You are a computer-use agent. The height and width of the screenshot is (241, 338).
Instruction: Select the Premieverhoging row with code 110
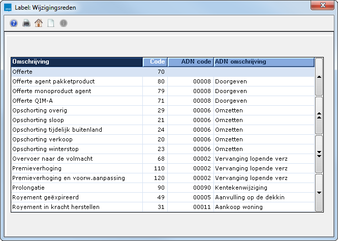click(76, 168)
